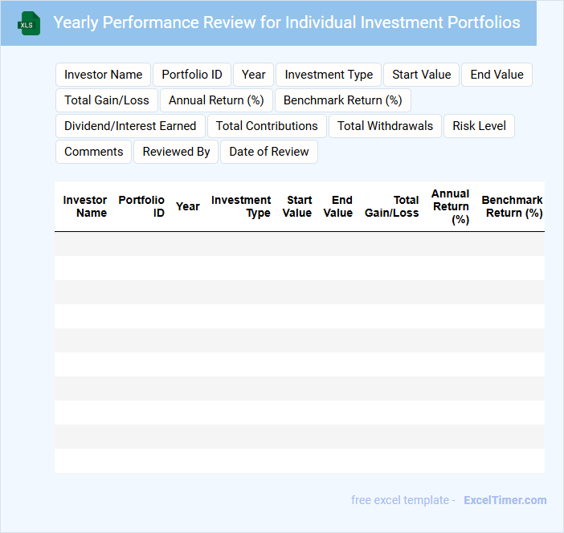This screenshot has height=533, width=564.
Task: Choose the Total Contributions tag
Action: pyautogui.click(x=267, y=126)
